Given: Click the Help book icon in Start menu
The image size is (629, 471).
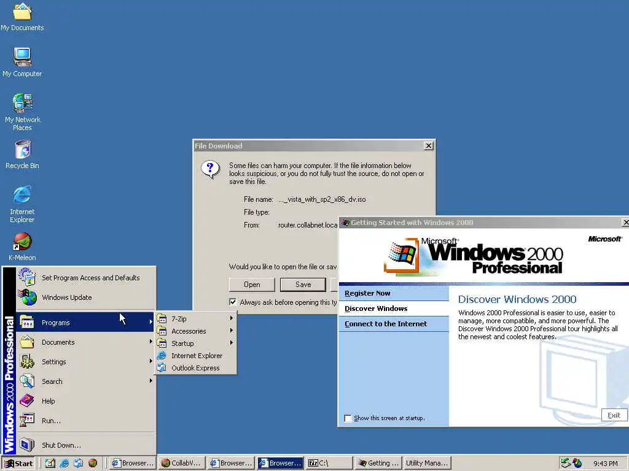Looking at the screenshot, I should (27, 400).
